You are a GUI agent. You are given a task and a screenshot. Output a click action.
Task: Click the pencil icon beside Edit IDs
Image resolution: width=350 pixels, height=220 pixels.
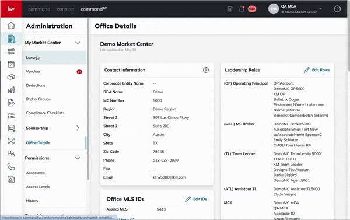coord(188,199)
